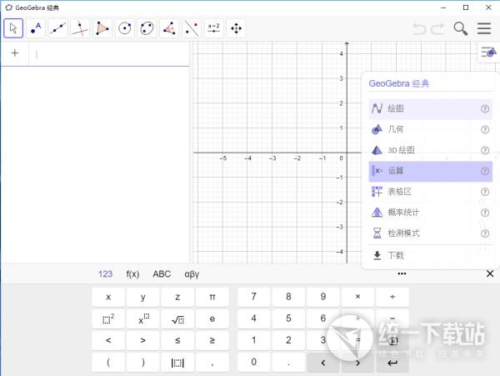Image resolution: width=500 pixels, height=376 pixels.
Task: Select the Perpendicular Line tool
Action: point(80,28)
